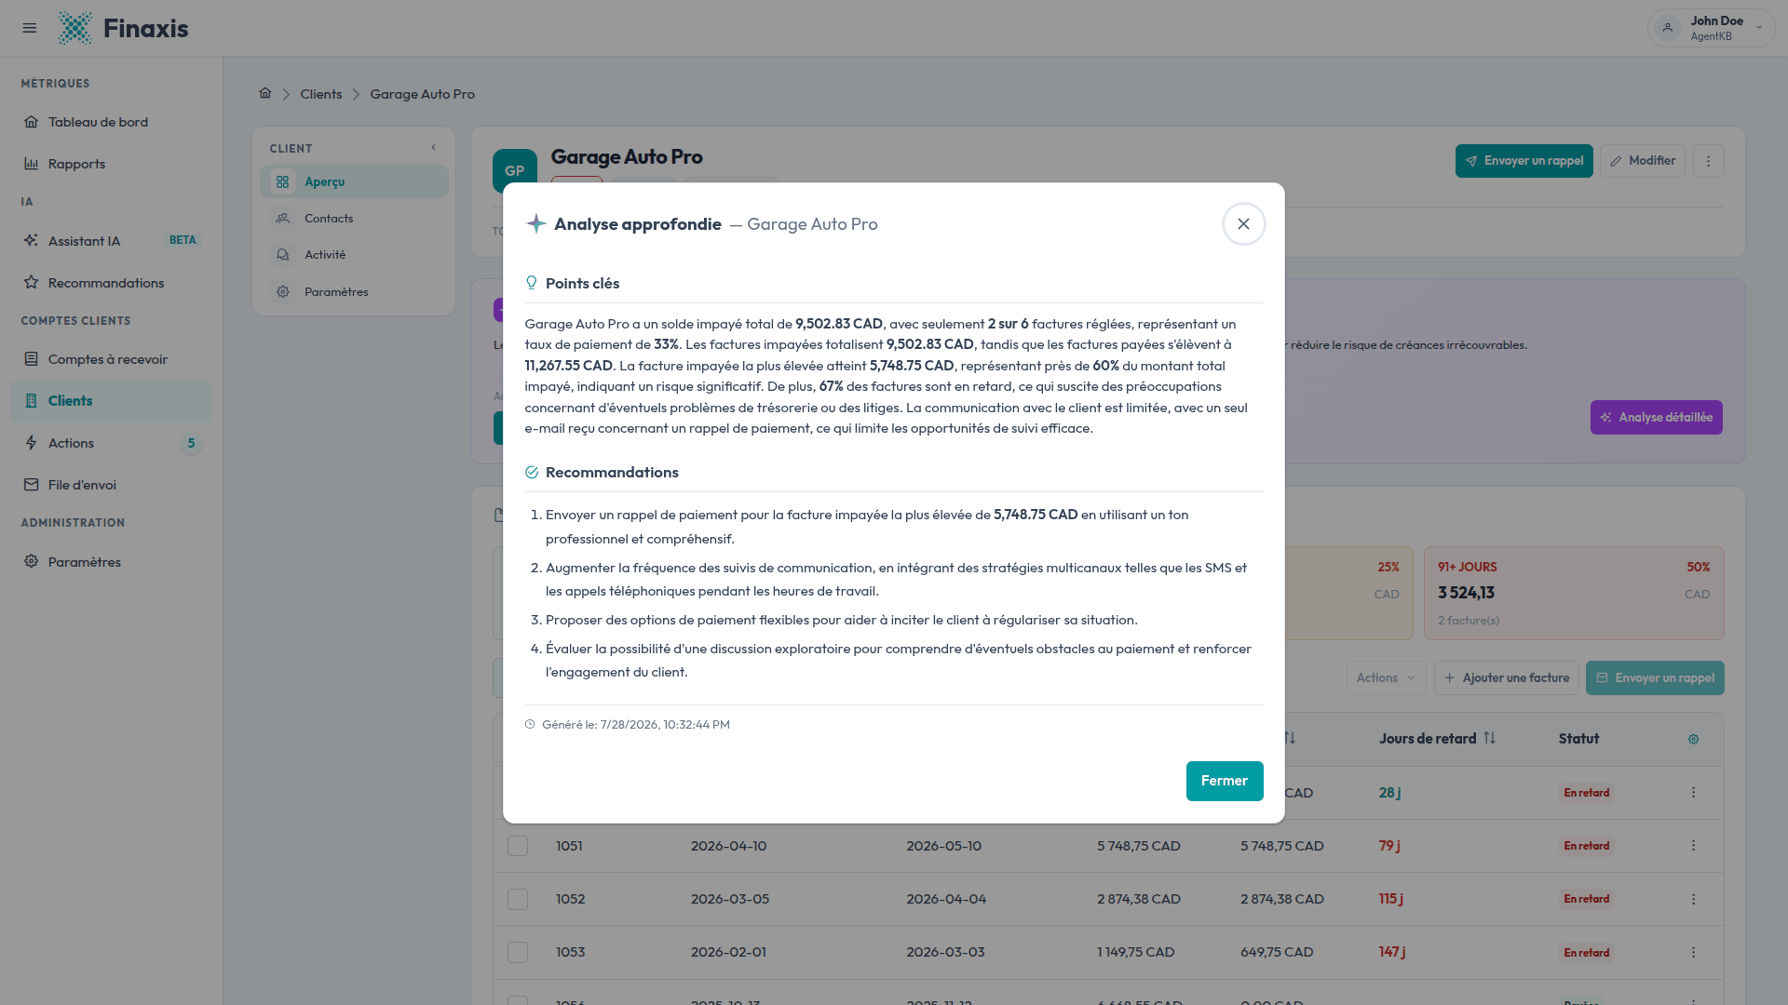Click the Finaxis logo
Screen dimensions: 1788x1005
tap(123, 28)
